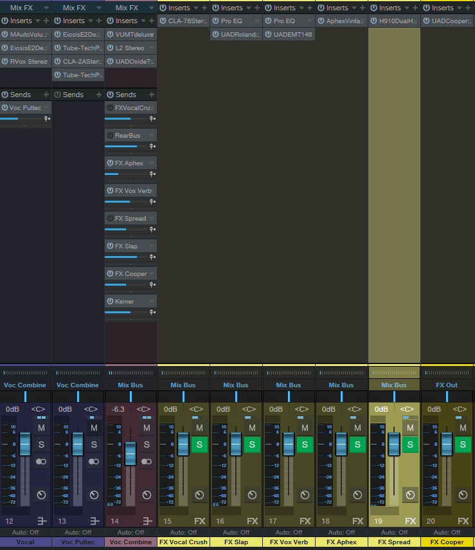Open Inserts dropdown arrow on Voc Pultec channel
Image resolution: width=475 pixels, height=550 pixels.
coord(91,21)
